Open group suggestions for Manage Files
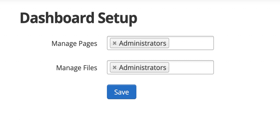 (x=191, y=67)
